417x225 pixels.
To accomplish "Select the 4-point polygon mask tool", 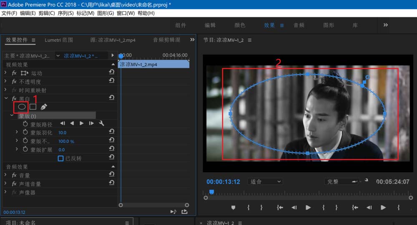I will pos(33,106).
